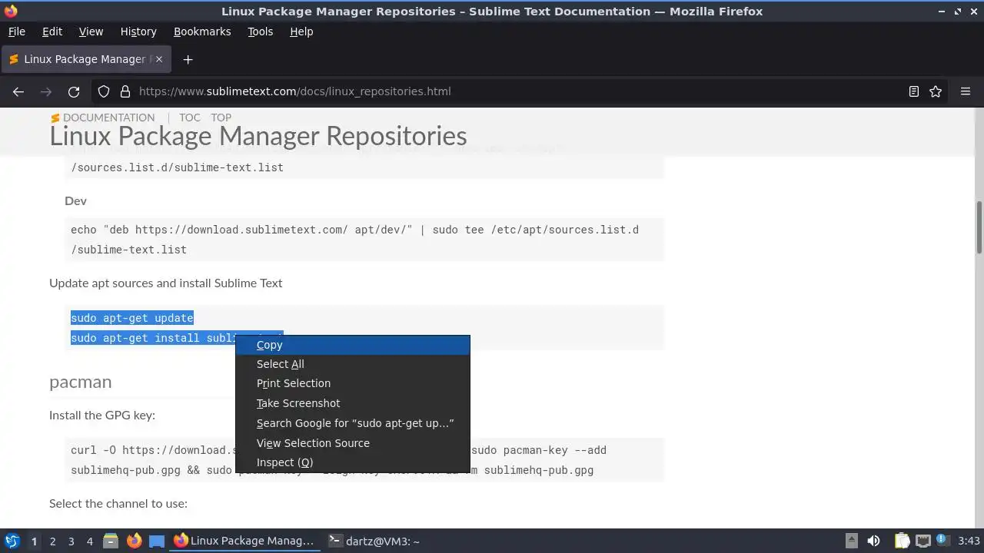Click the 'Dev' channel label

(x=75, y=200)
